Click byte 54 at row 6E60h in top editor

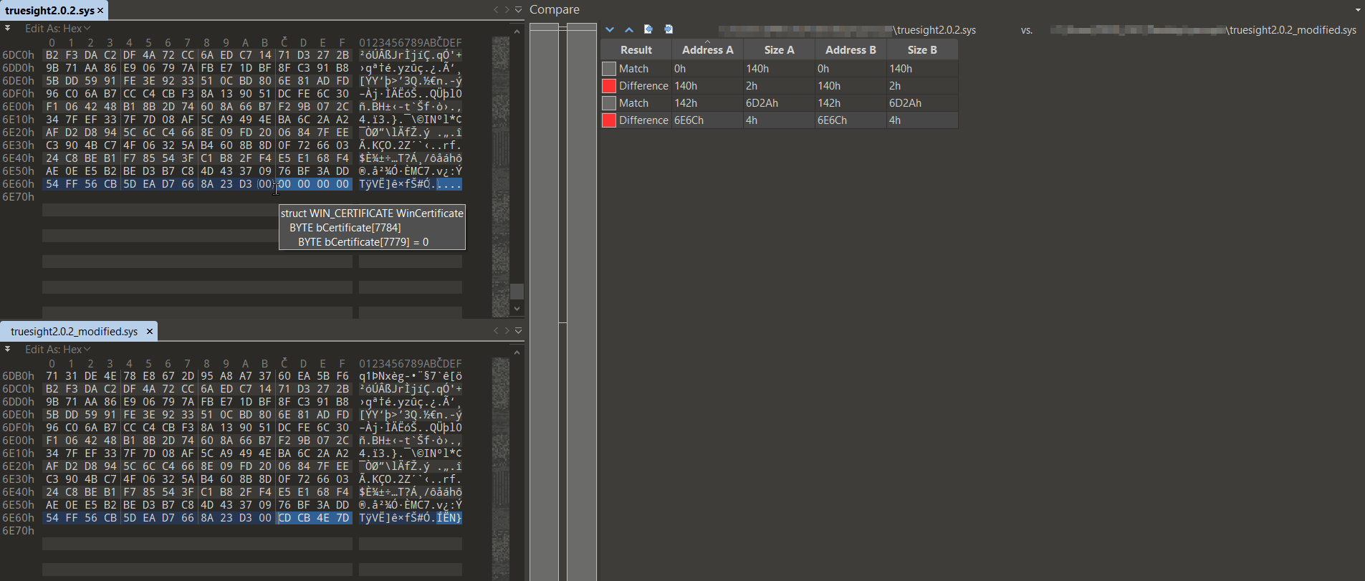click(52, 184)
